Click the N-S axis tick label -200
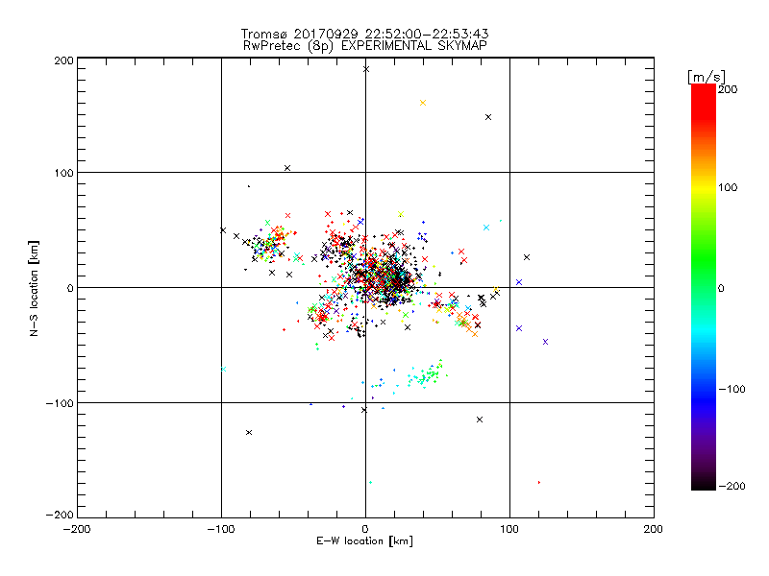 point(60,515)
